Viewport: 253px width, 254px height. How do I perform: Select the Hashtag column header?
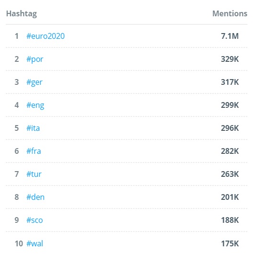[22, 14]
